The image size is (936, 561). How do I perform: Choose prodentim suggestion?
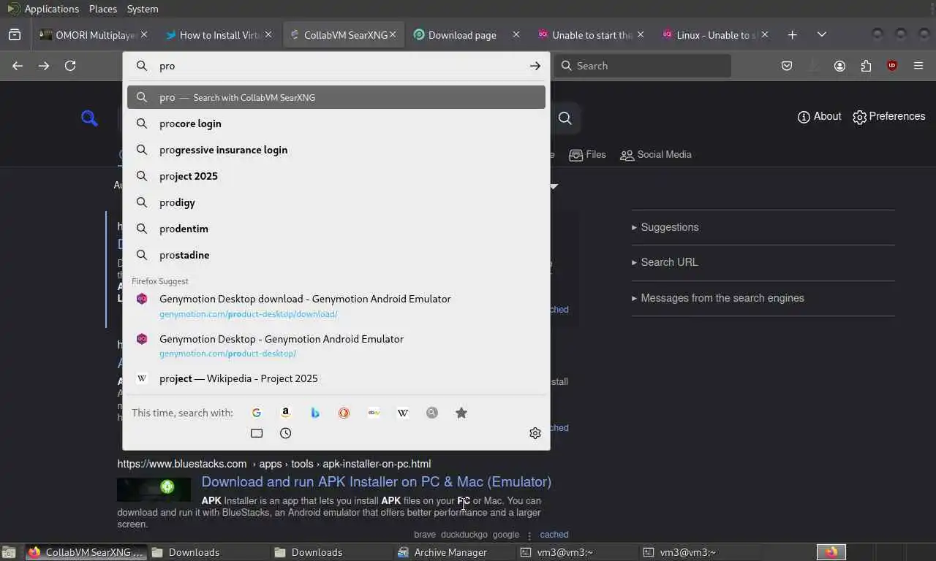[x=336, y=229]
